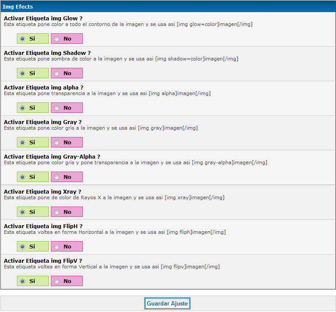
Task: Disable img FlipH tag with No
Action: click(57, 247)
